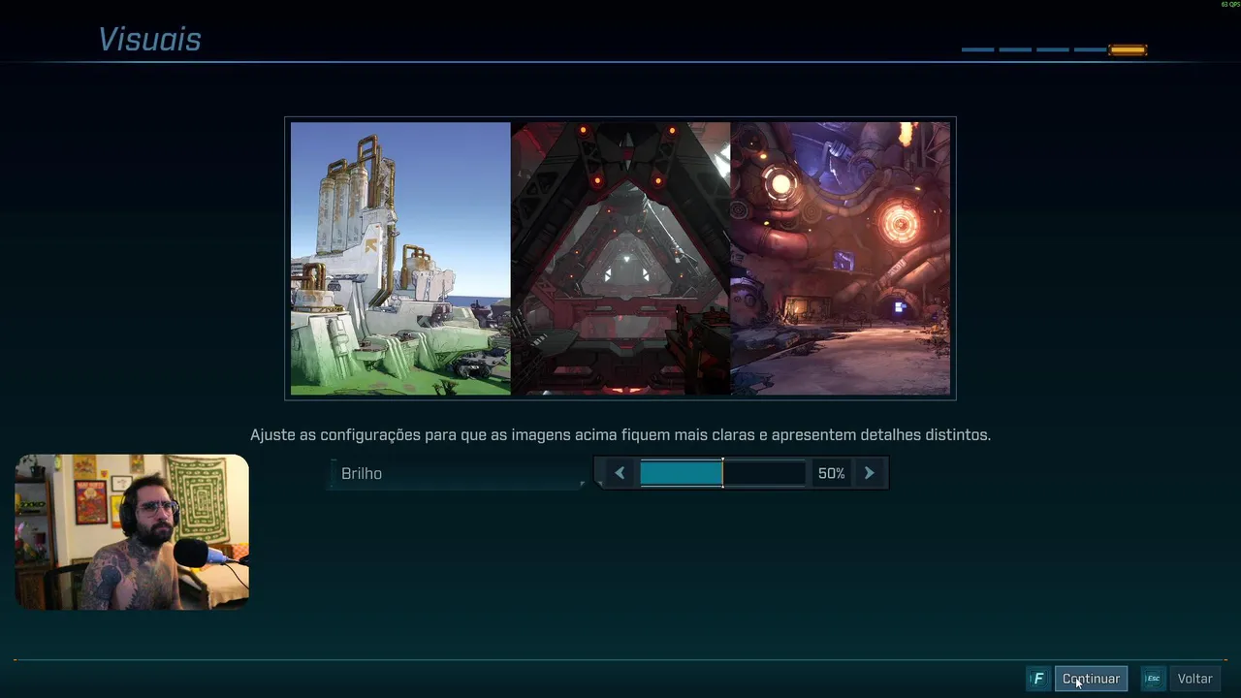Click the Voltar button
Image resolution: width=1241 pixels, height=698 pixels.
point(1194,679)
